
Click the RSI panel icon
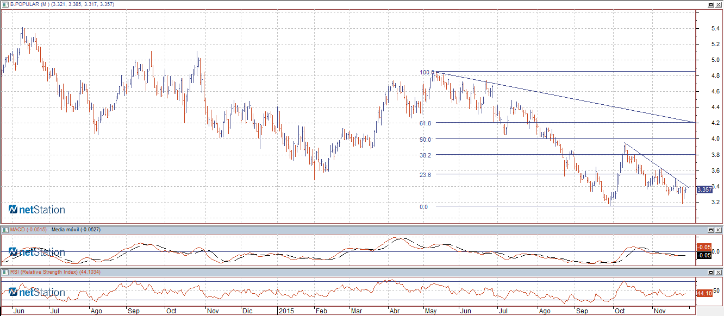click(5, 271)
